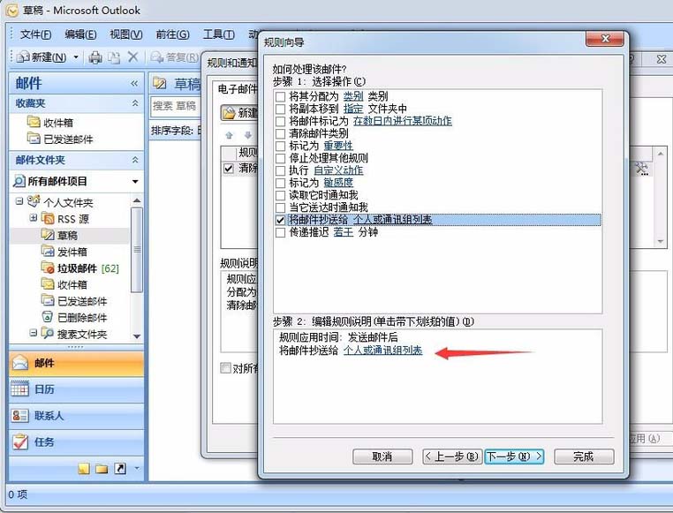Enable the 清除邮件类别 checkbox
The width and height of the screenshot is (673, 513).
pyautogui.click(x=280, y=133)
